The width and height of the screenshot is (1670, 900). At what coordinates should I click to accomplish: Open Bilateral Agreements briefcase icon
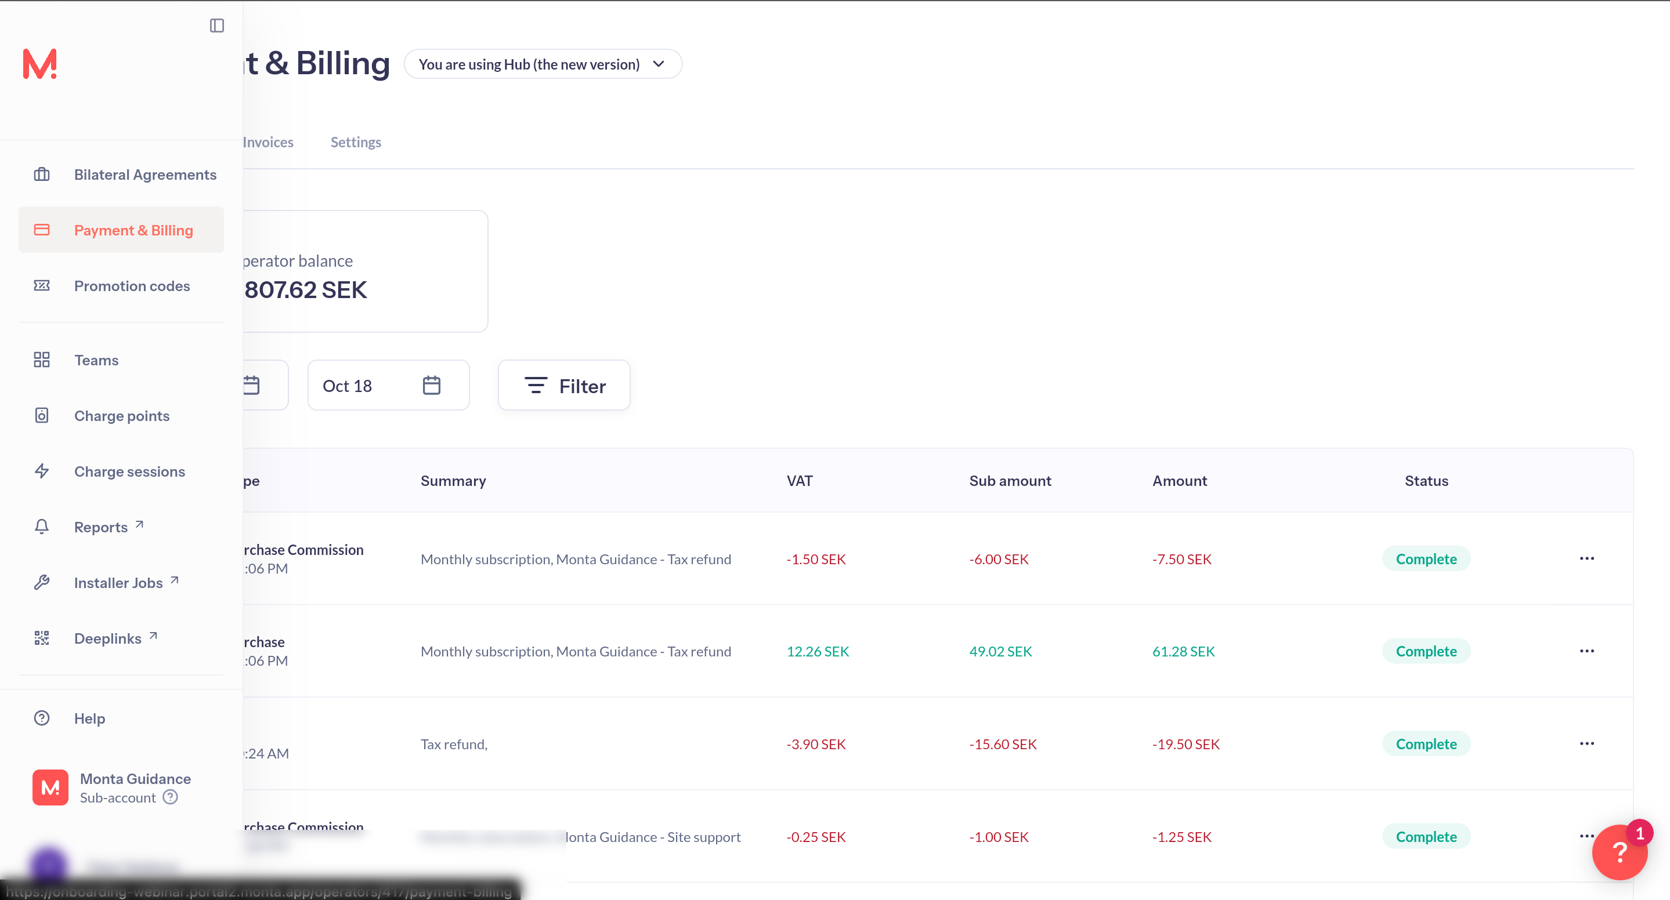pyautogui.click(x=42, y=175)
